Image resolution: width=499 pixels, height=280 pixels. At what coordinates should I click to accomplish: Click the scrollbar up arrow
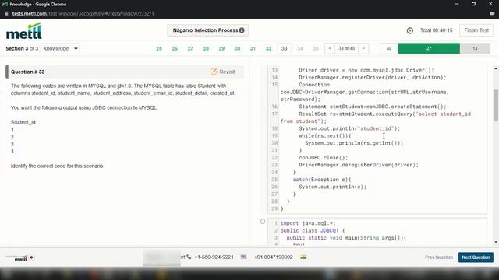coord(496,69)
